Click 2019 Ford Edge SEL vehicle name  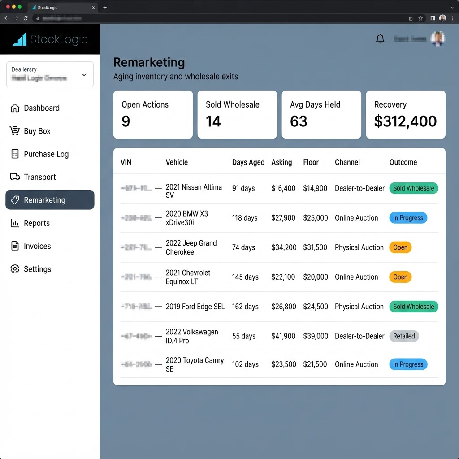pyautogui.click(x=195, y=307)
